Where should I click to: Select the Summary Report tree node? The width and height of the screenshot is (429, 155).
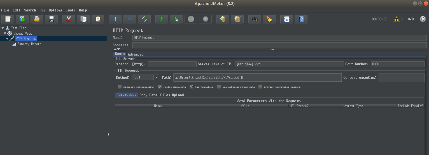tap(29, 44)
